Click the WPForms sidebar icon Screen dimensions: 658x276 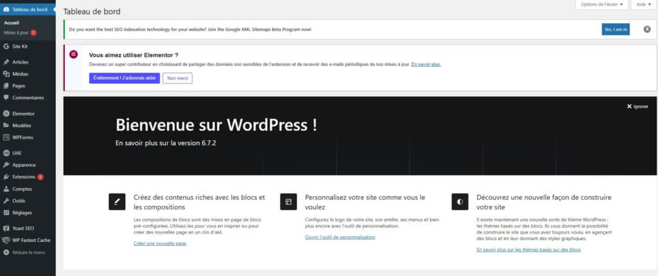click(6, 137)
